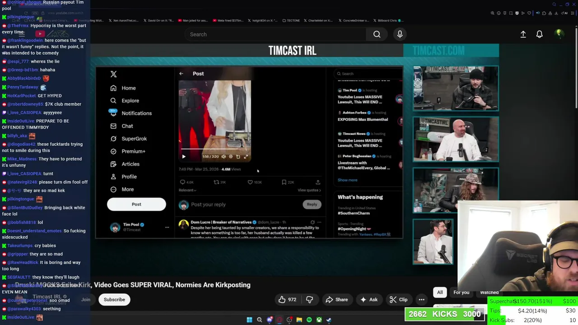
Task: Open Dom Lucre reply more options
Action: [x=319, y=222]
